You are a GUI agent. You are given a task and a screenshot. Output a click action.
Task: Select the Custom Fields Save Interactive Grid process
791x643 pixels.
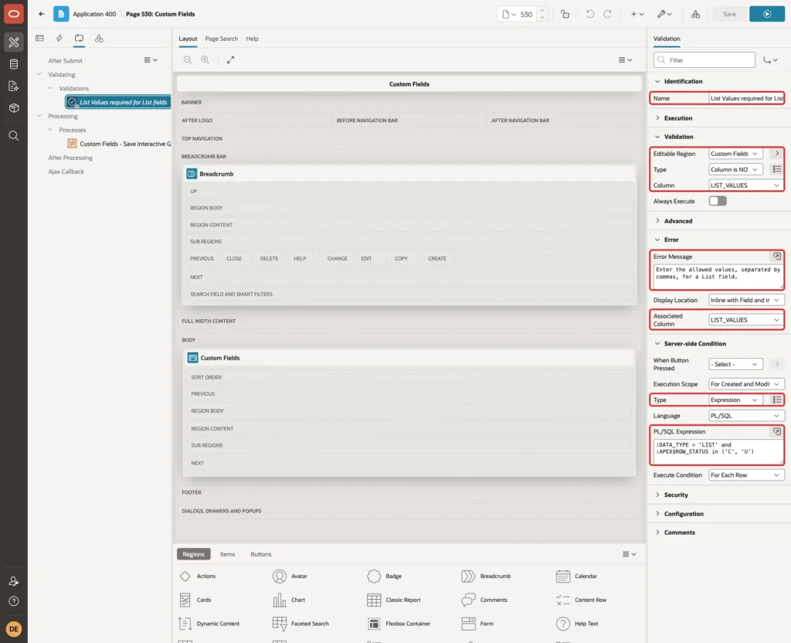[119, 144]
